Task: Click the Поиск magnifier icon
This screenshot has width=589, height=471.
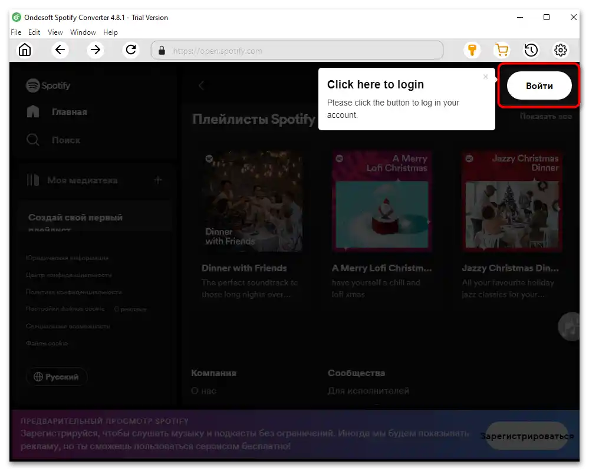Action: click(x=32, y=140)
